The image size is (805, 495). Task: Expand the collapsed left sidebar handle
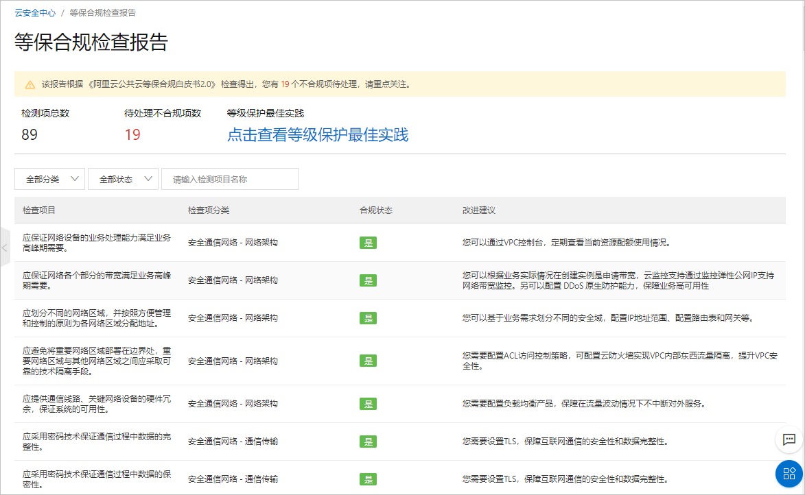click(x=5, y=247)
